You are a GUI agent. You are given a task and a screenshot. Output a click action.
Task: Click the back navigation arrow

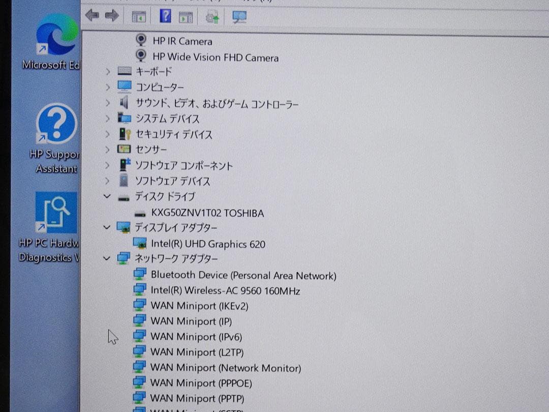tap(92, 15)
